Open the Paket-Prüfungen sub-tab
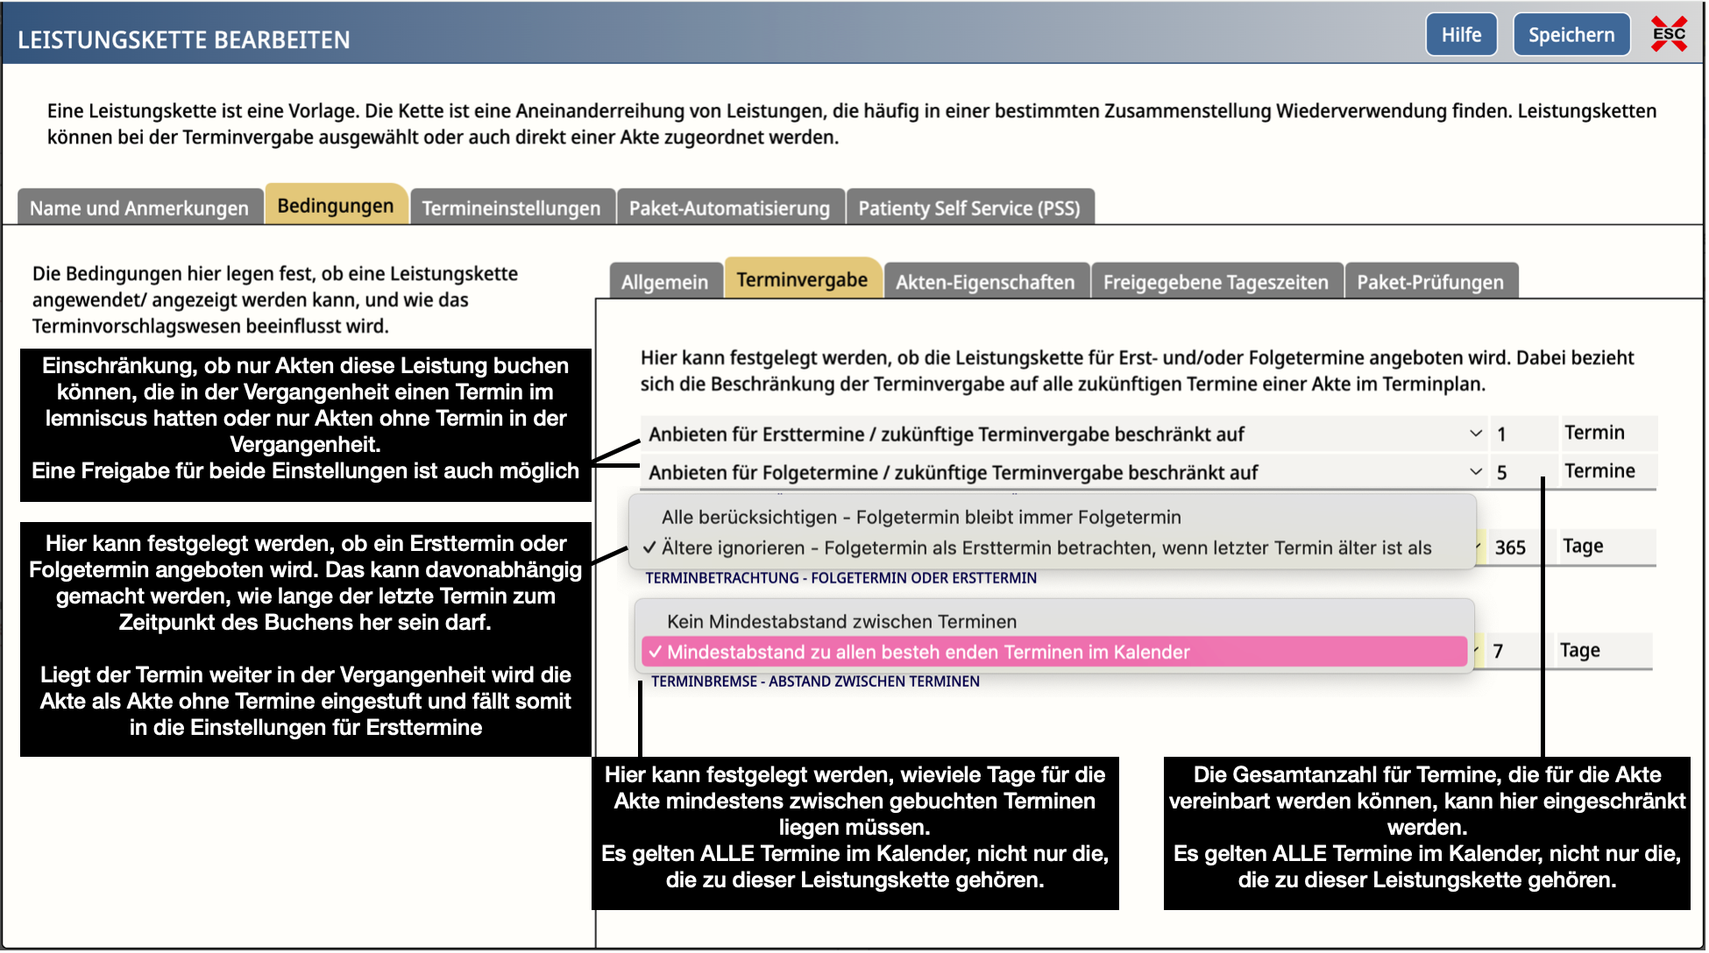 [x=1430, y=281]
